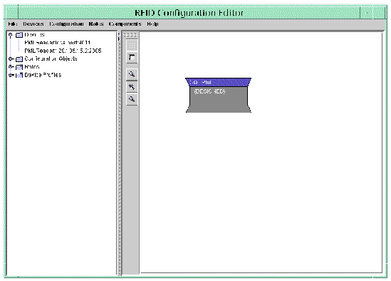Toggle the dotted grid toolbar button
391x281 pixels.
click(x=132, y=45)
